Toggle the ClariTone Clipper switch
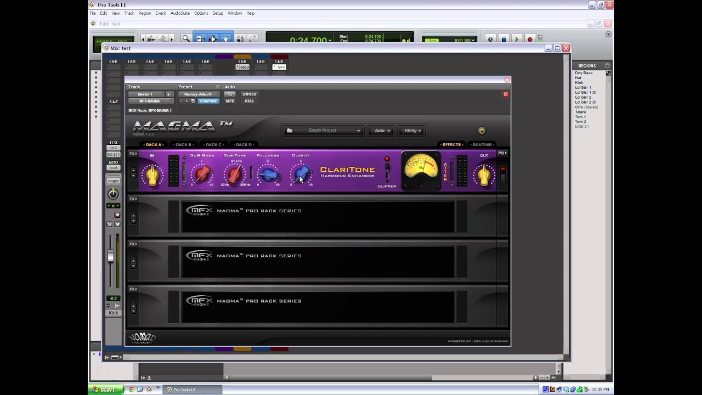This screenshot has width=702, height=395. point(387,172)
